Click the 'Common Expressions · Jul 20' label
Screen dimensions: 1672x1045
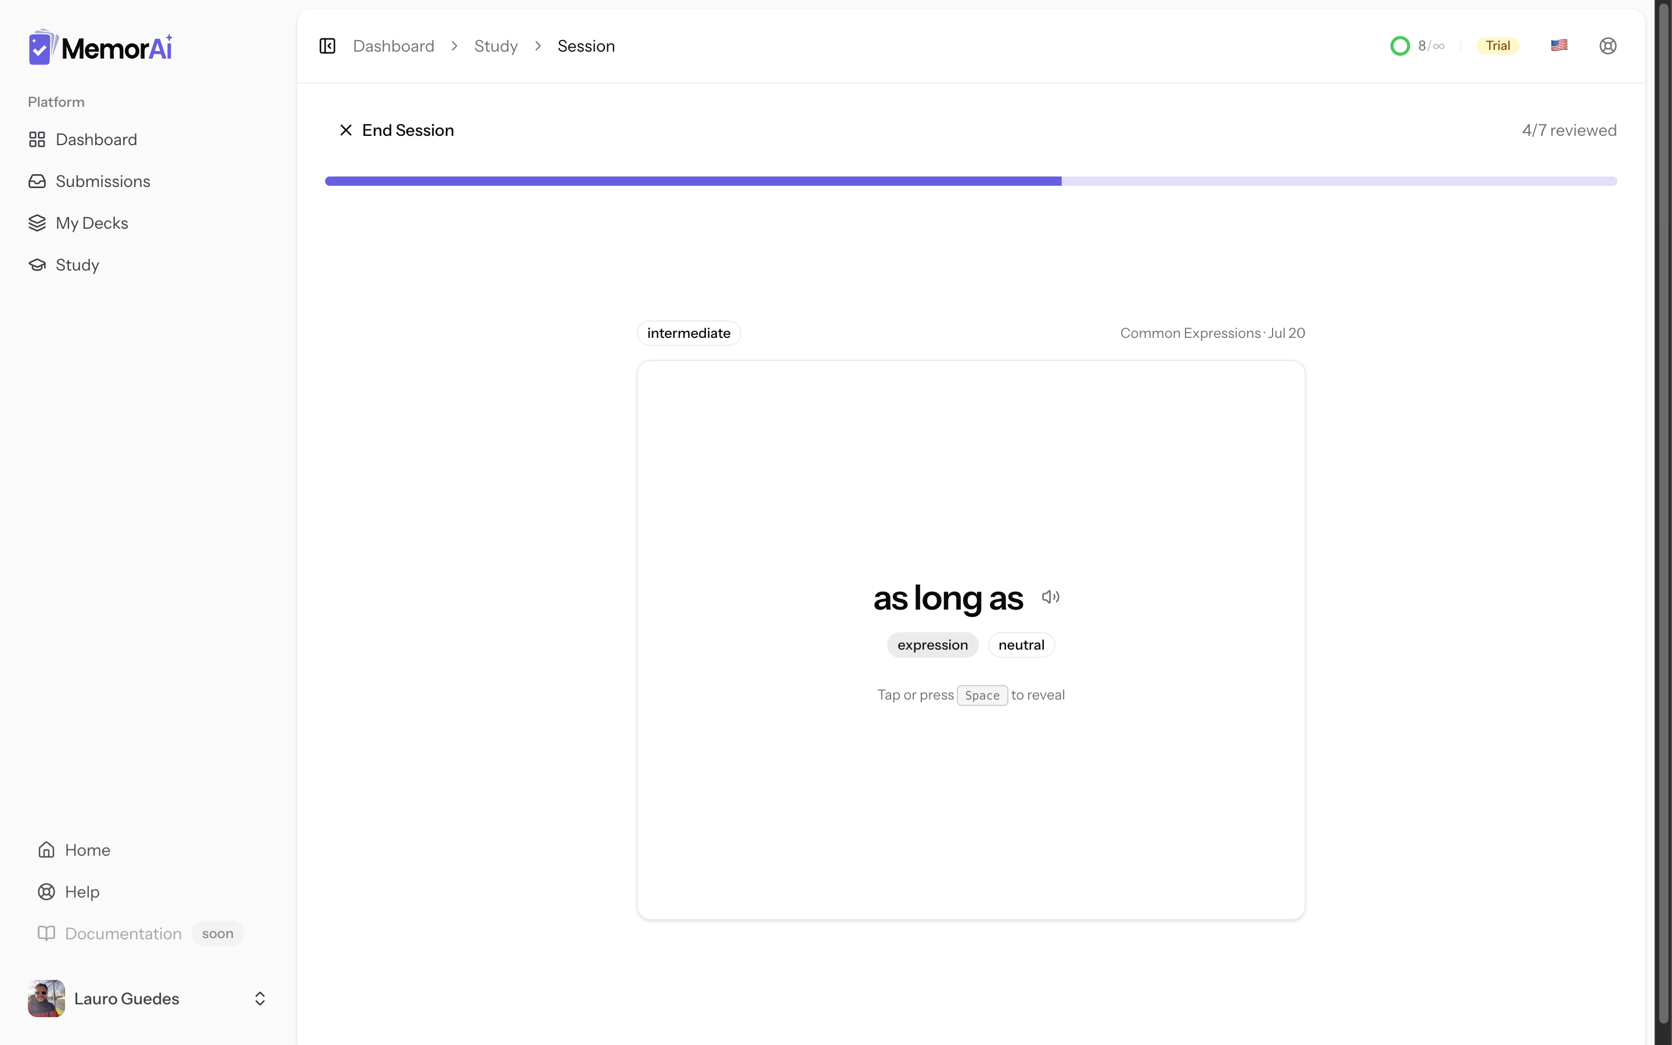pyautogui.click(x=1213, y=333)
